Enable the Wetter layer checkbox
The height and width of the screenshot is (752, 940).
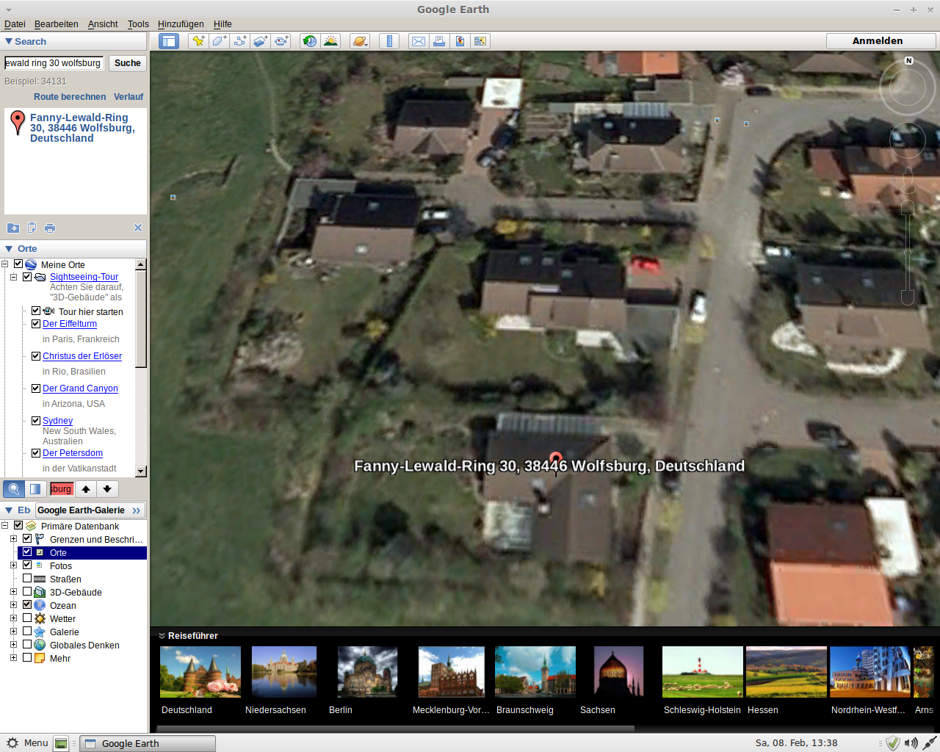[27, 618]
